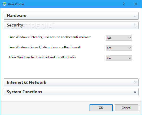
Task: Click the Allow Windows updates label
Action: [x=42, y=57]
